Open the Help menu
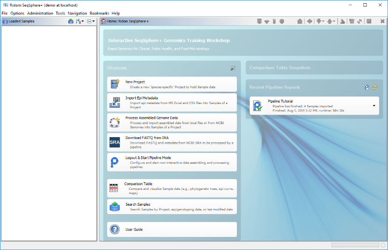This screenshot has width=388, height=250. [116, 14]
